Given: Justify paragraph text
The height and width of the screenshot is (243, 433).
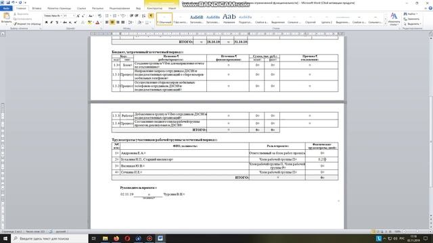Looking at the screenshot, I should click(123, 22).
